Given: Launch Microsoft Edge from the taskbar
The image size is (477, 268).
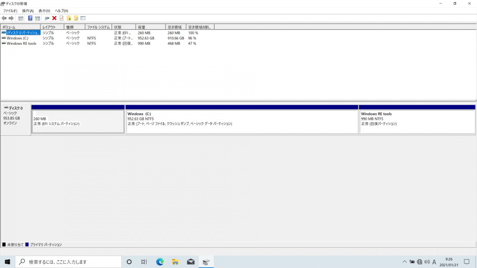Looking at the screenshot, I should pos(160,261).
